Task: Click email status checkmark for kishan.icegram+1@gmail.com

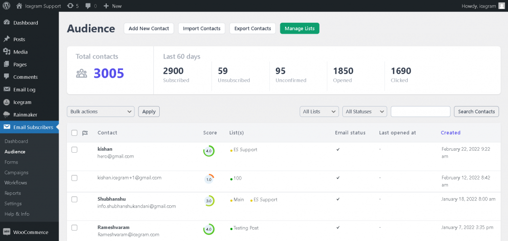Action: coord(338,178)
